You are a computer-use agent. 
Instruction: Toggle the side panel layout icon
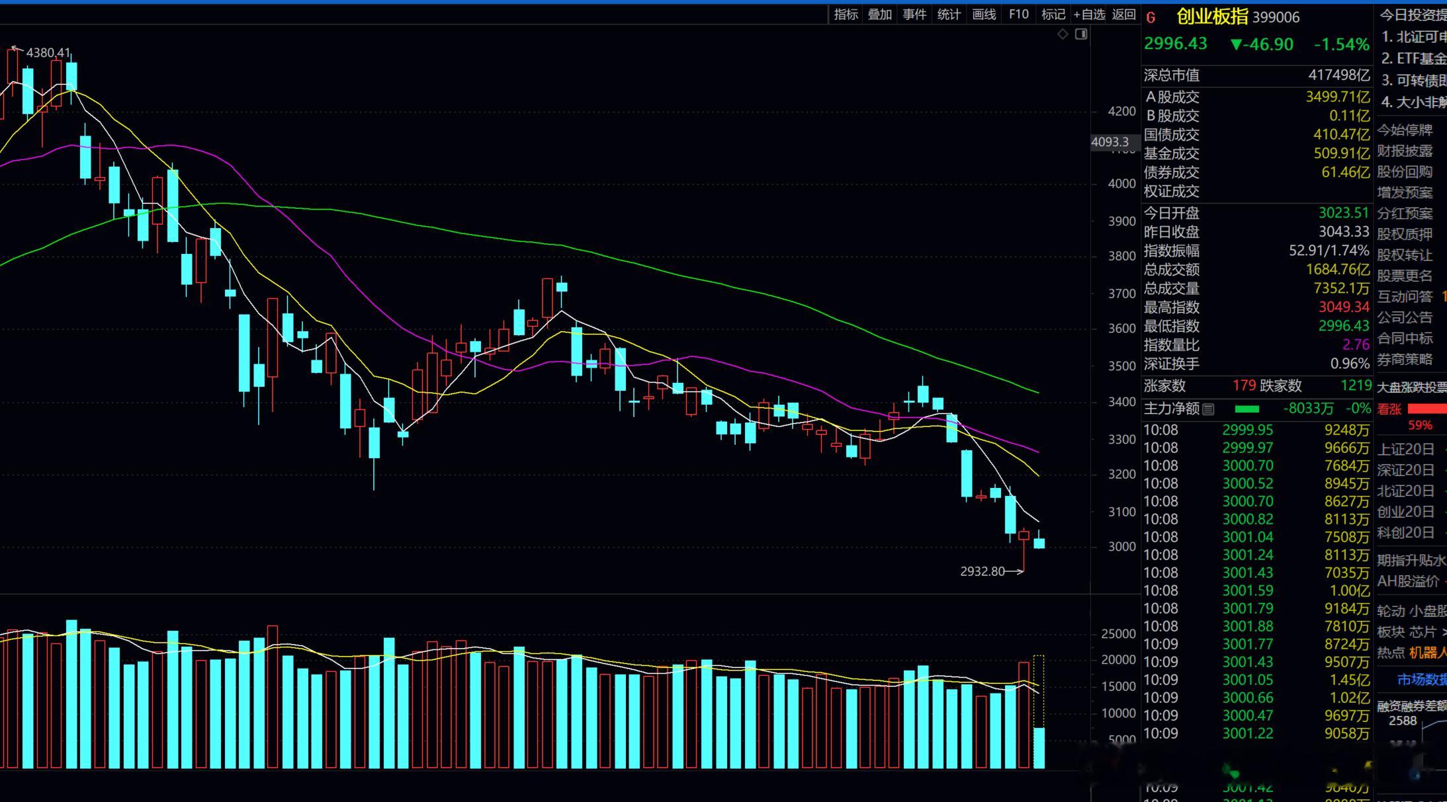point(1081,34)
